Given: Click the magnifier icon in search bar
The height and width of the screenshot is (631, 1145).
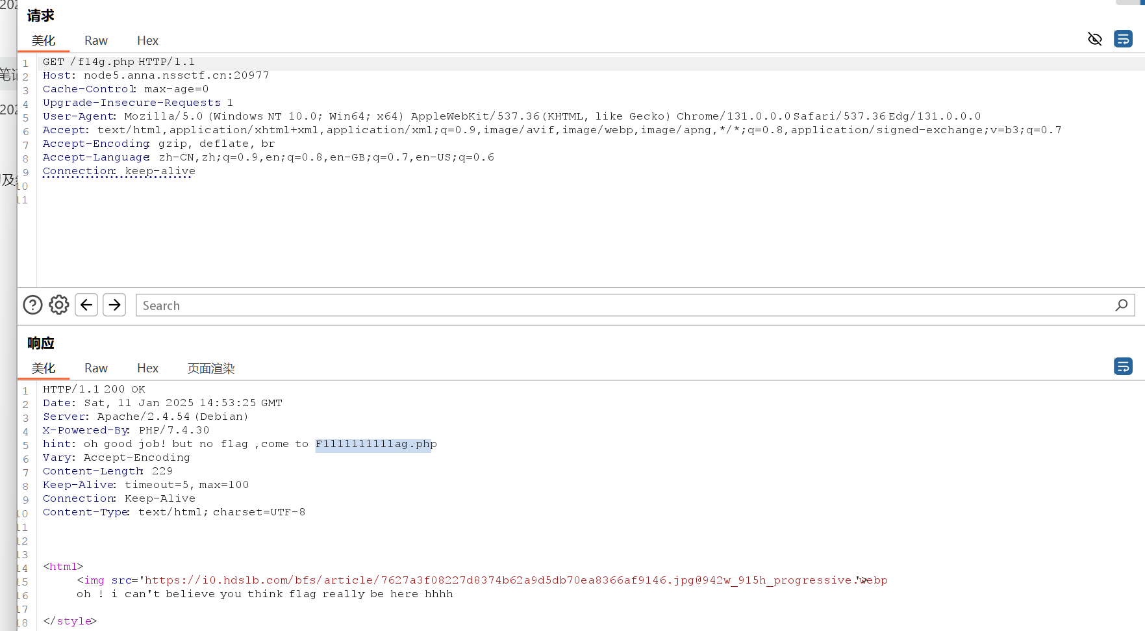Looking at the screenshot, I should [x=1121, y=305].
